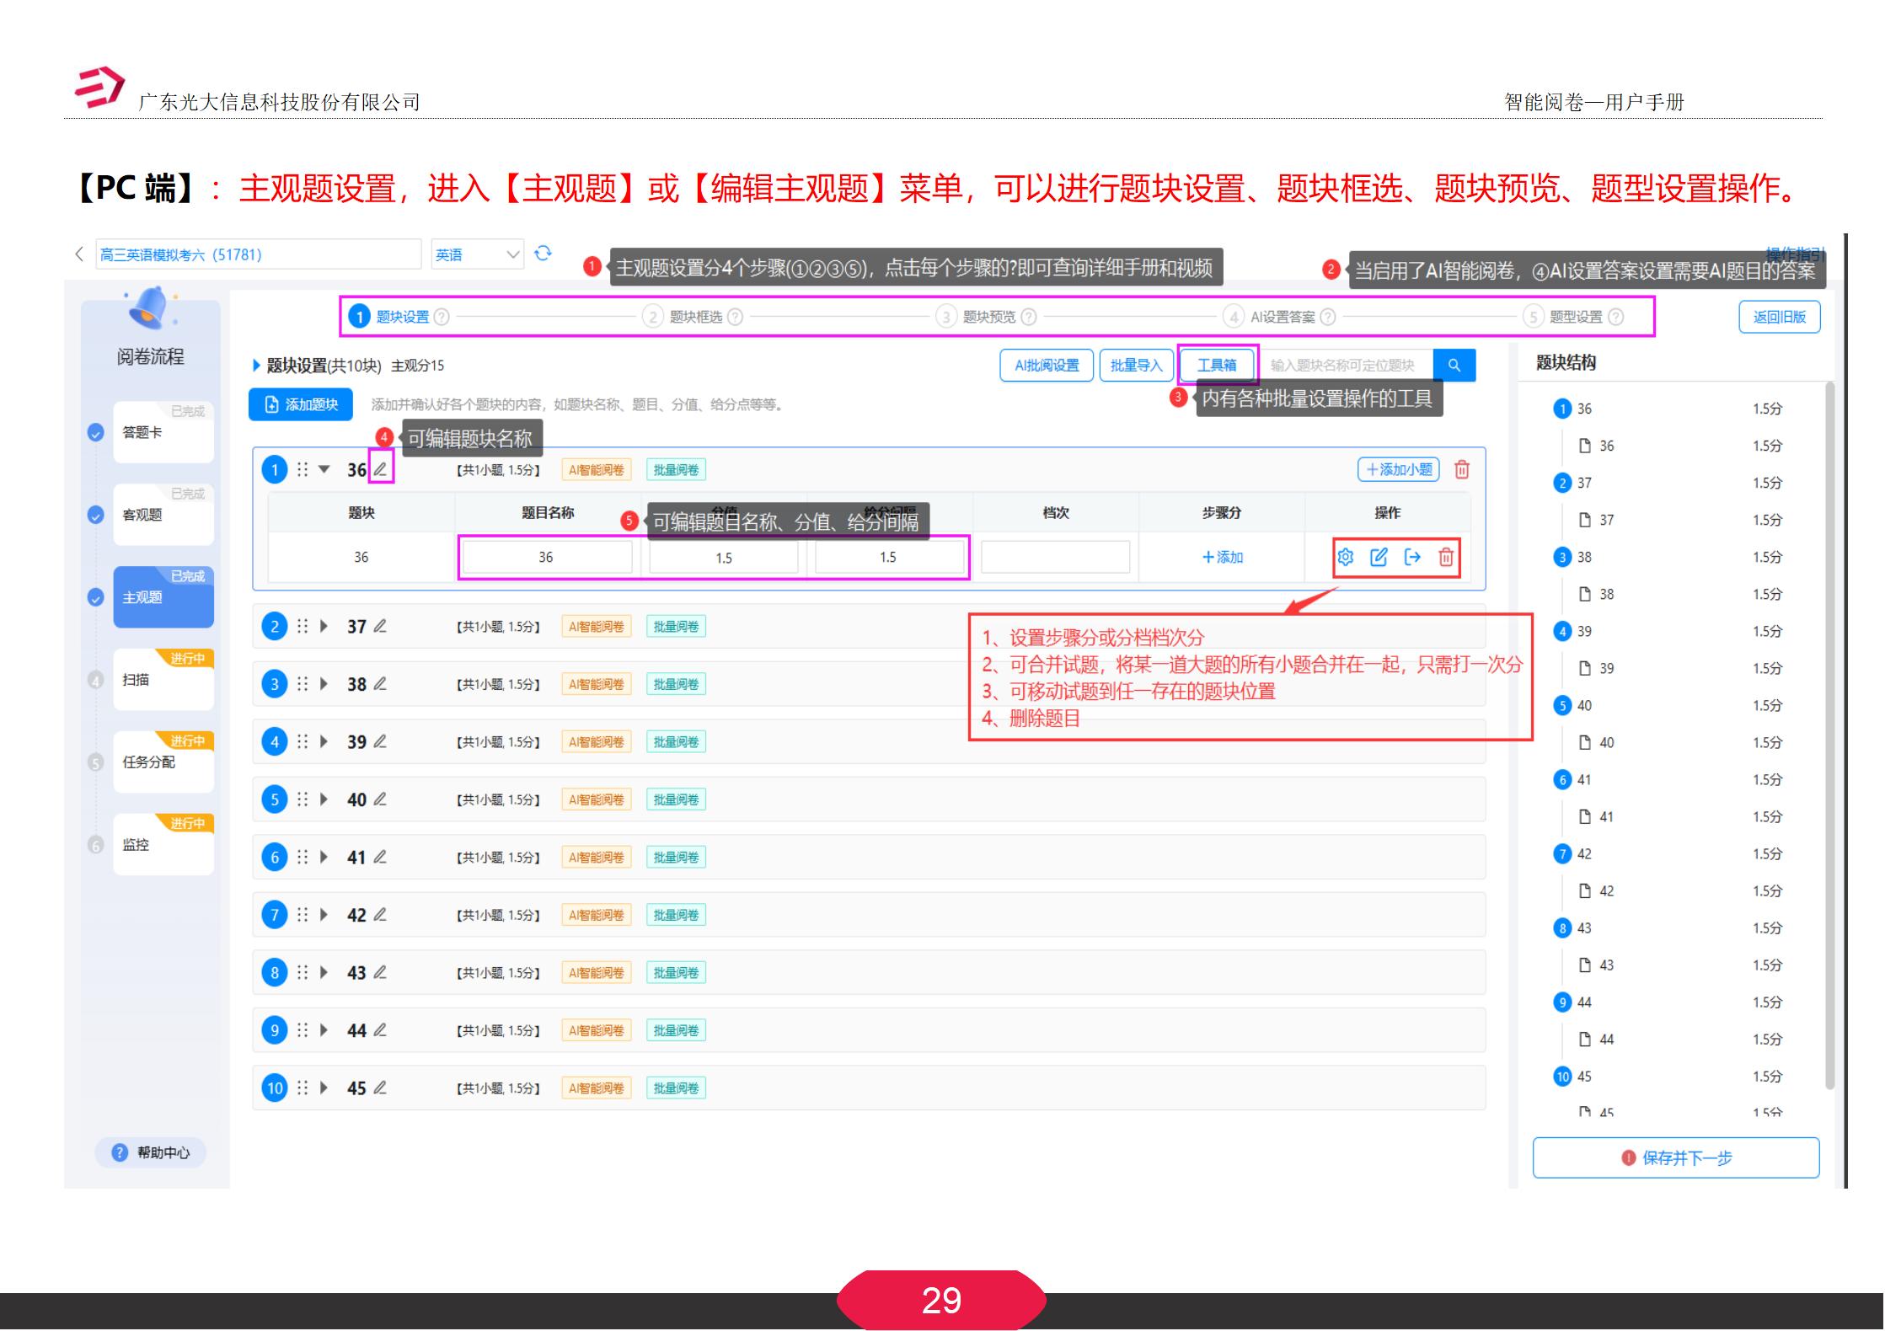Click the 帮助中心 toggle in the sidebar
The image size is (1885, 1331).
click(150, 1152)
